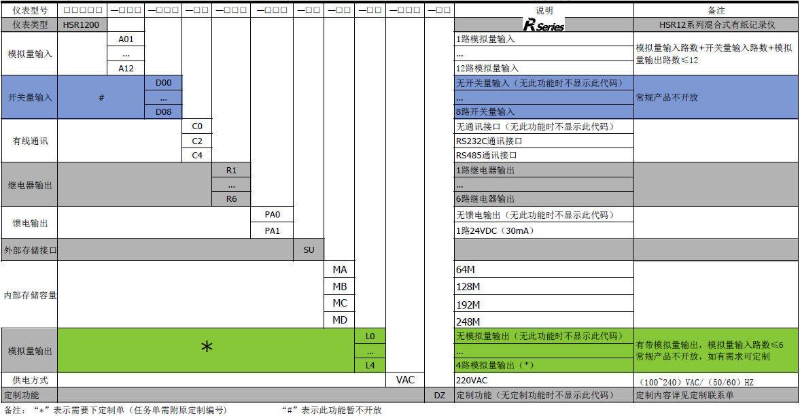This screenshot has width=800, height=416.
Task: Click the # symbol in blue area
Action: tap(101, 97)
